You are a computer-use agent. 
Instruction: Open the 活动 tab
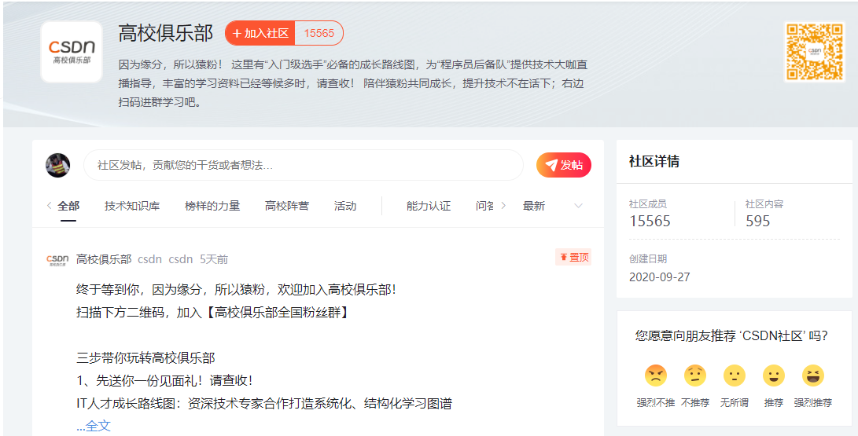tap(345, 206)
